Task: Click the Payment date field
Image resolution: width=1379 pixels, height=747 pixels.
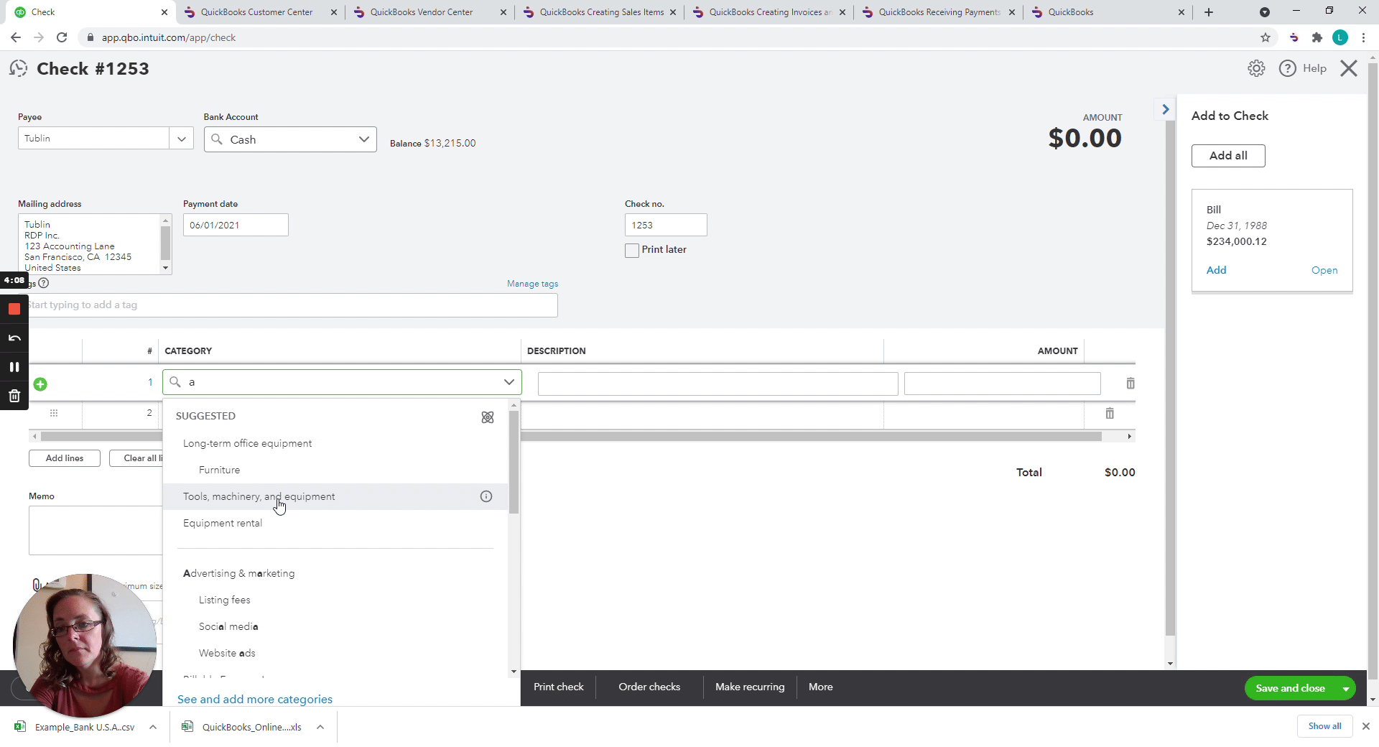Action: tap(235, 225)
